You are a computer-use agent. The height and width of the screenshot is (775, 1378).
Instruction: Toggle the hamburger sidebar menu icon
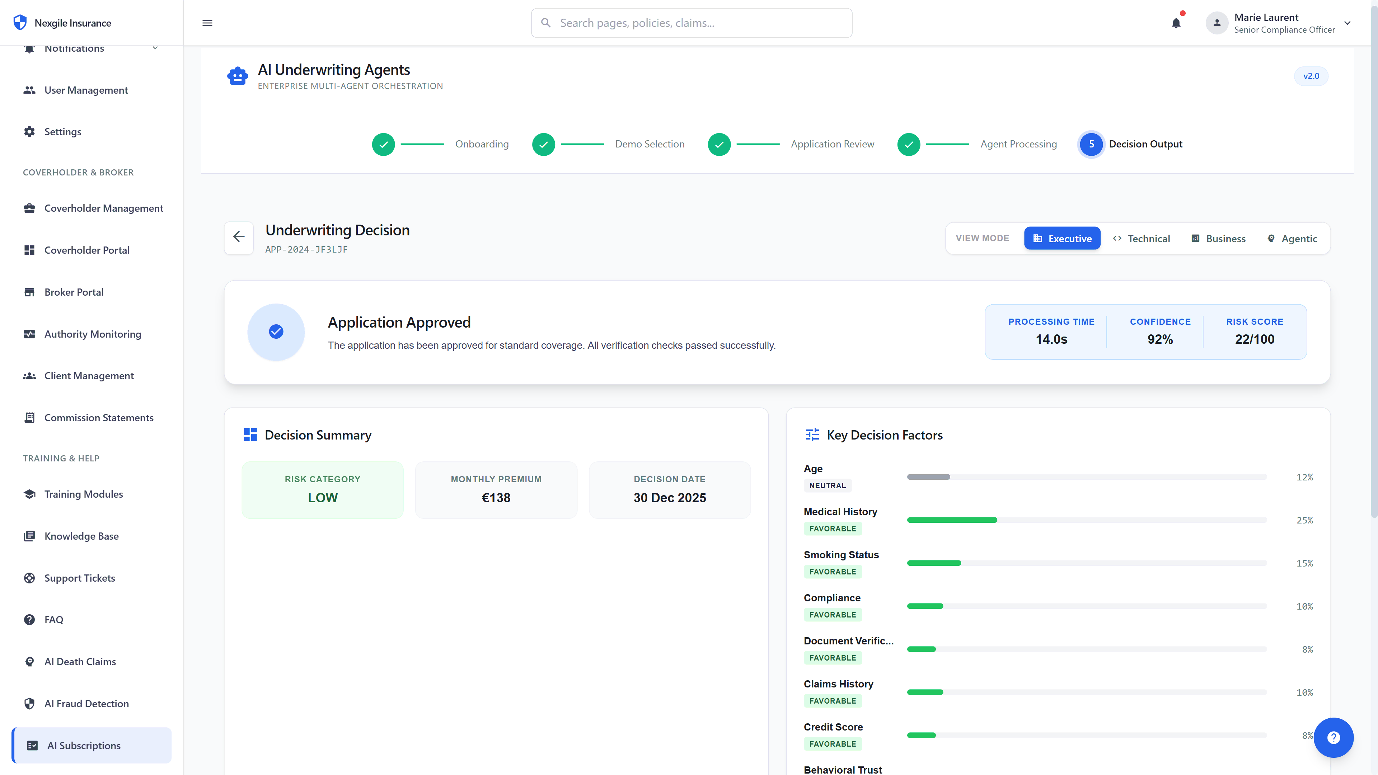tap(207, 23)
